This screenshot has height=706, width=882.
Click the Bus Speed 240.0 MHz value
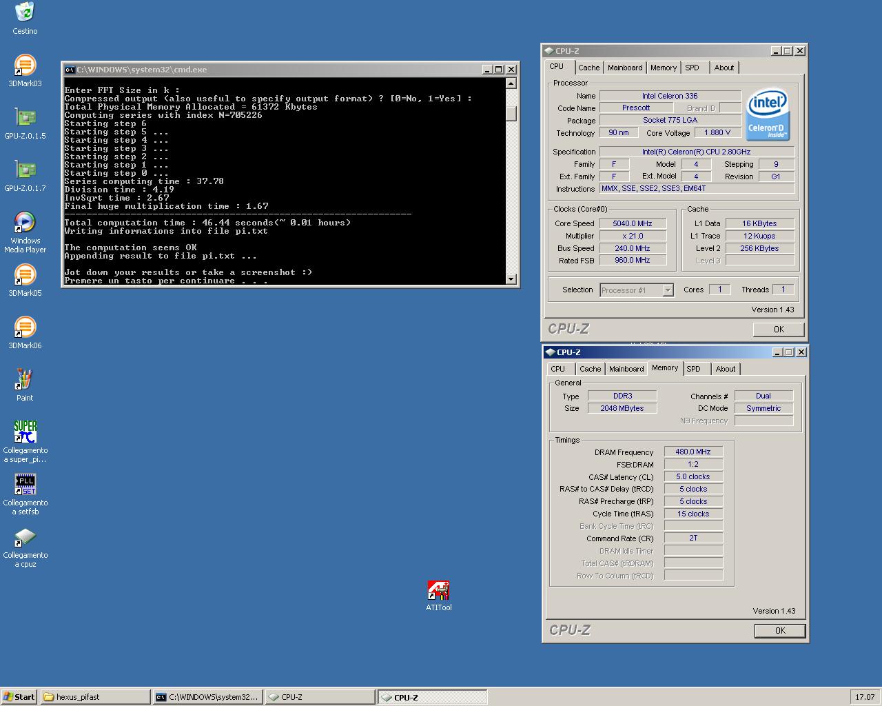(x=633, y=248)
